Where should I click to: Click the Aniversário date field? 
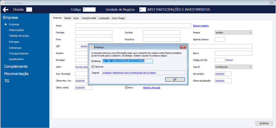223,74
